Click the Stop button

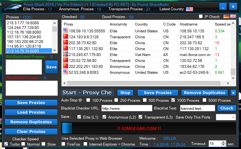tap(125, 93)
